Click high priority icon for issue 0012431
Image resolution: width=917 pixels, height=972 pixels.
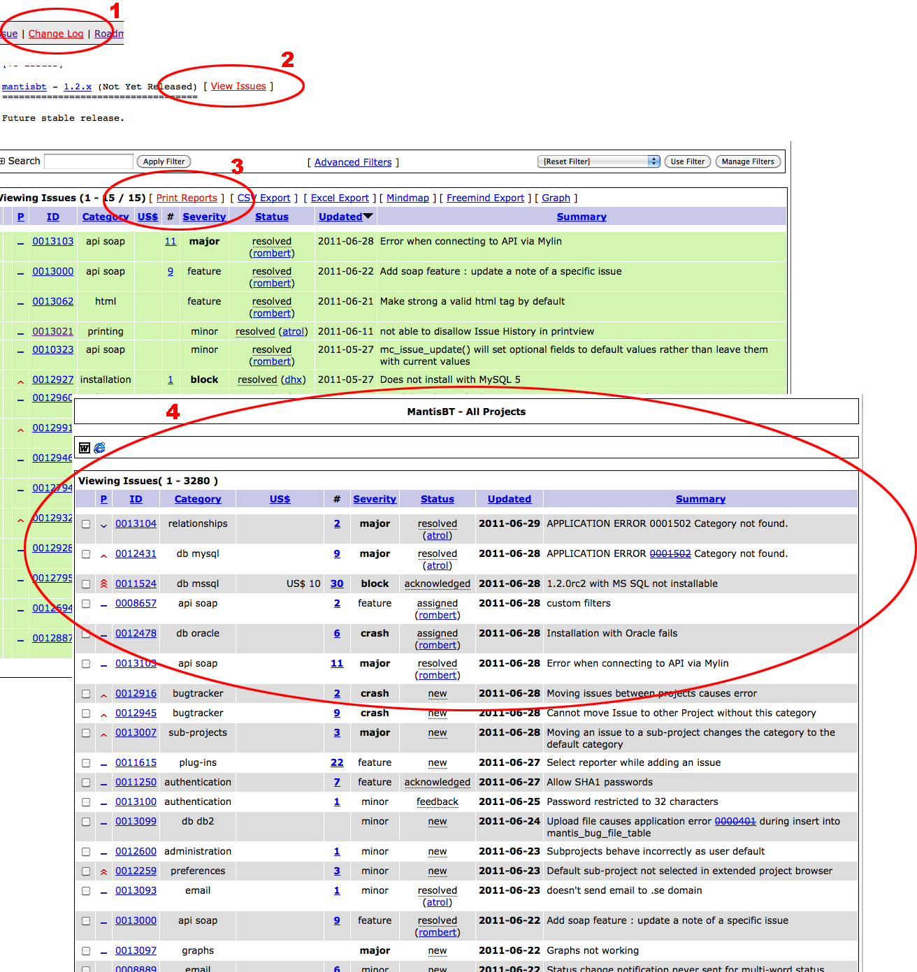tap(103, 556)
